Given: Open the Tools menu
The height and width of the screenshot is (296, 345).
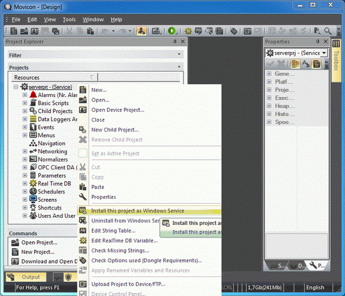Looking at the screenshot, I should [69, 20].
